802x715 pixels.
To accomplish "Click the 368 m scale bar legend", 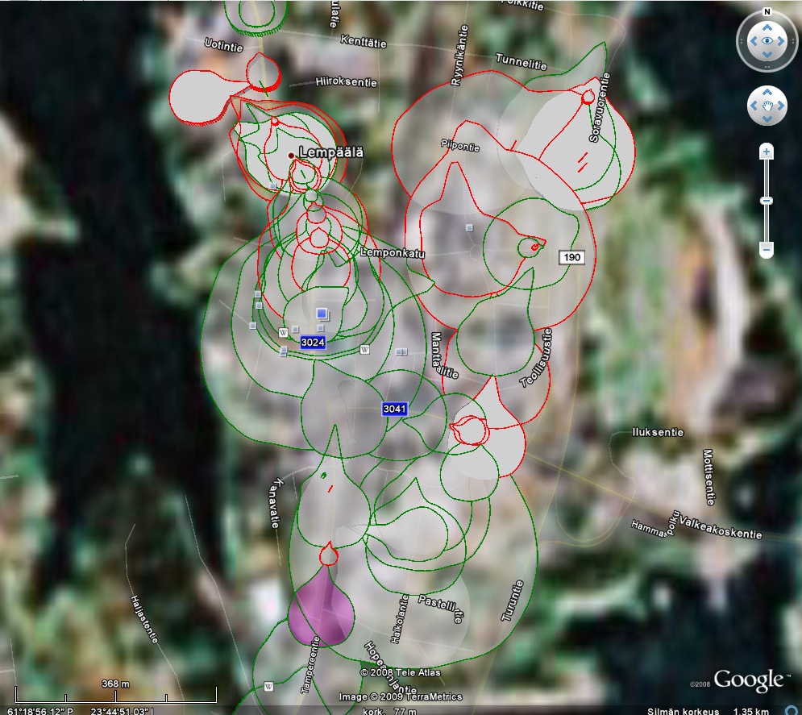I will click(x=115, y=691).
